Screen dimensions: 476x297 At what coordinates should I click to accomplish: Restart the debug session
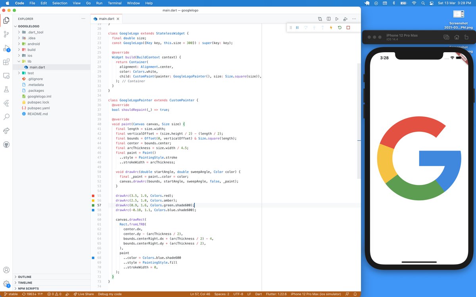340,28
